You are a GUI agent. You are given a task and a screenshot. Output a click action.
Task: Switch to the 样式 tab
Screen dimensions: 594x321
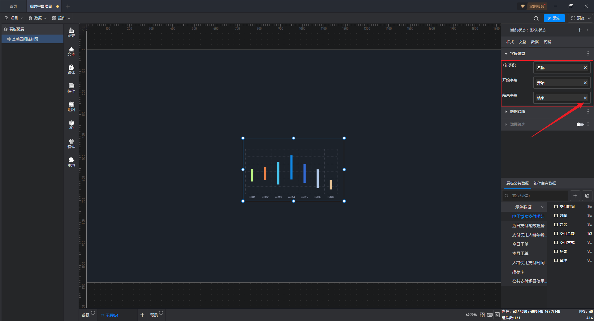click(x=510, y=42)
